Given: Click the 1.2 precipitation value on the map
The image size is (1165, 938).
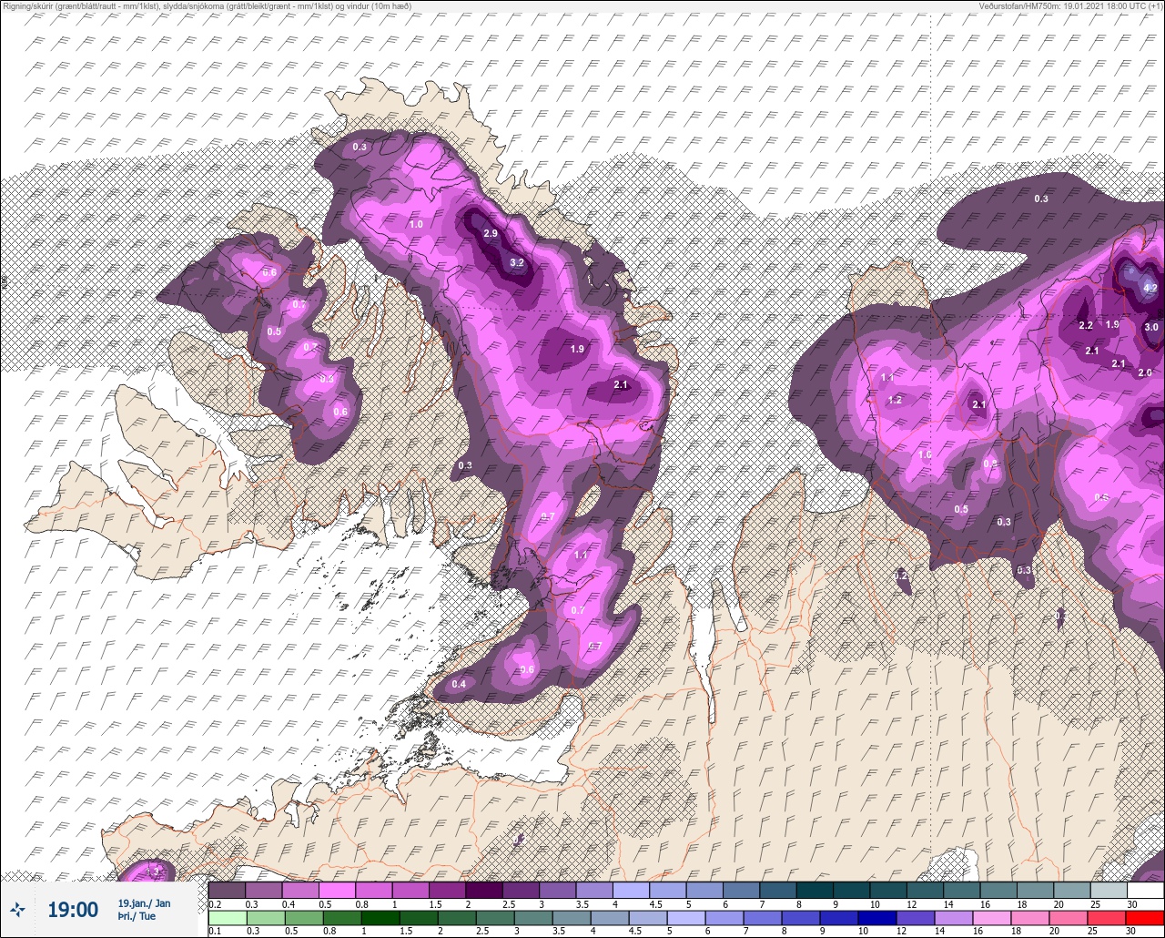Looking at the screenshot, I should (x=895, y=400).
